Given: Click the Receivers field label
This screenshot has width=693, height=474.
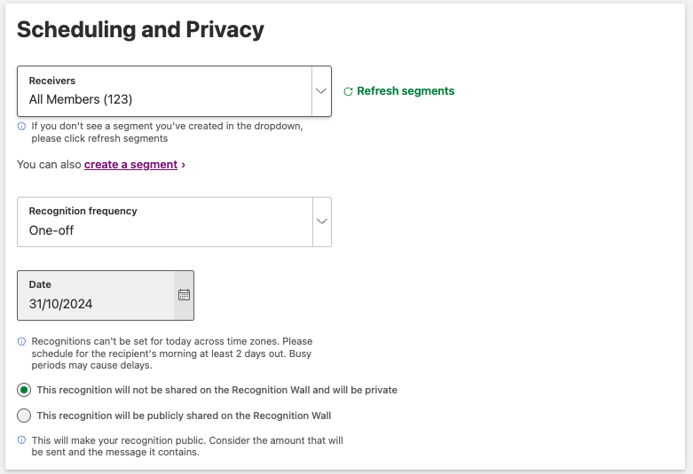Looking at the screenshot, I should [x=52, y=81].
